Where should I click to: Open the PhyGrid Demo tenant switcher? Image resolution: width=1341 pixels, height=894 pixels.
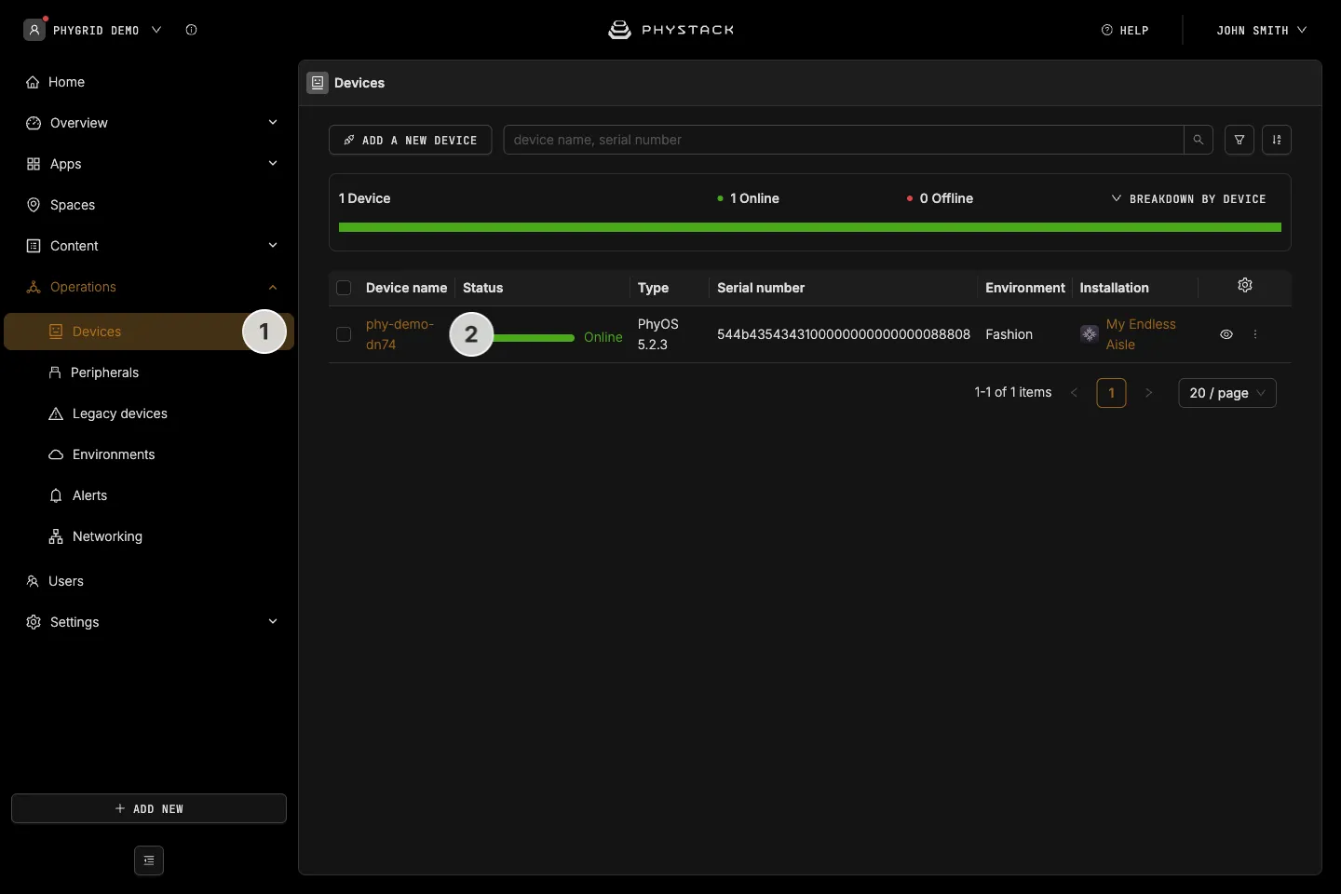pyautogui.click(x=93, y=30)
